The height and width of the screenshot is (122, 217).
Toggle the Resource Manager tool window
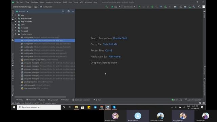tap(13, 33)
